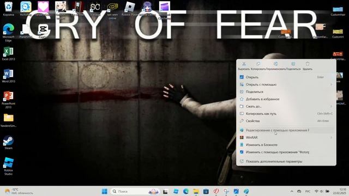349x196 pixels.
Task: Open the Корзина recycle bin icon
Action: (9, 9)
